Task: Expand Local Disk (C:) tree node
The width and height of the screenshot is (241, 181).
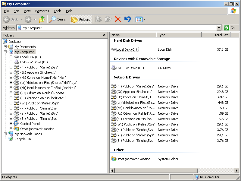Action: pos(11,57)
